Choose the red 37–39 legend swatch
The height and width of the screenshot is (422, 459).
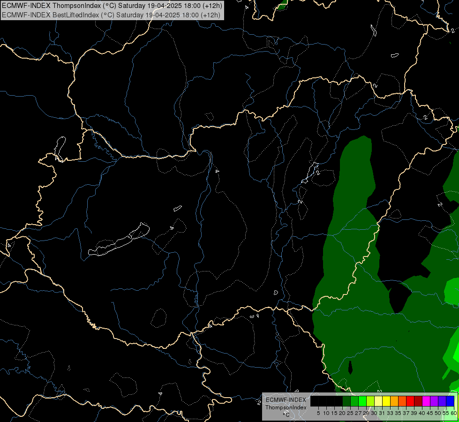tap(410, 401)
